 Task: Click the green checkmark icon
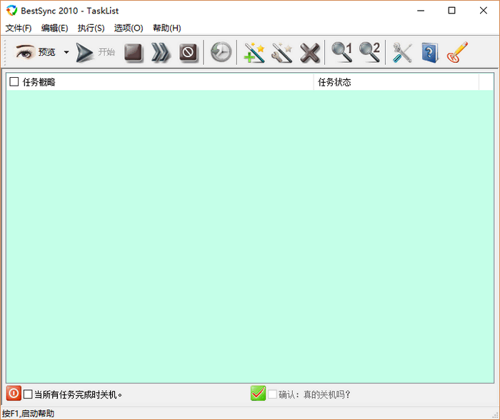pyautogui.click(x=258, y=393)
